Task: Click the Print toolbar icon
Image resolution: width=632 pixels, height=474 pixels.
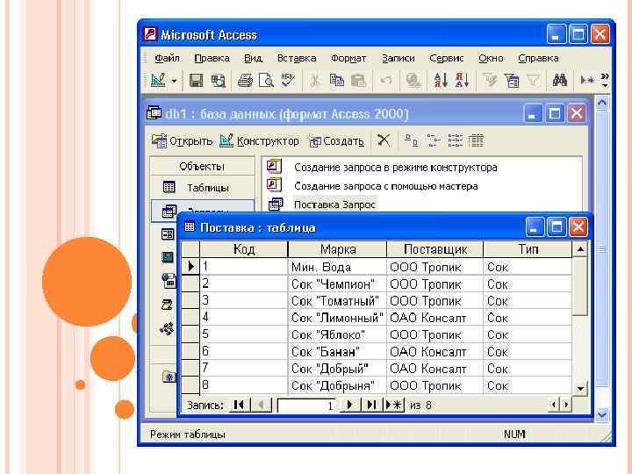Action: click(x=245, y=81)
